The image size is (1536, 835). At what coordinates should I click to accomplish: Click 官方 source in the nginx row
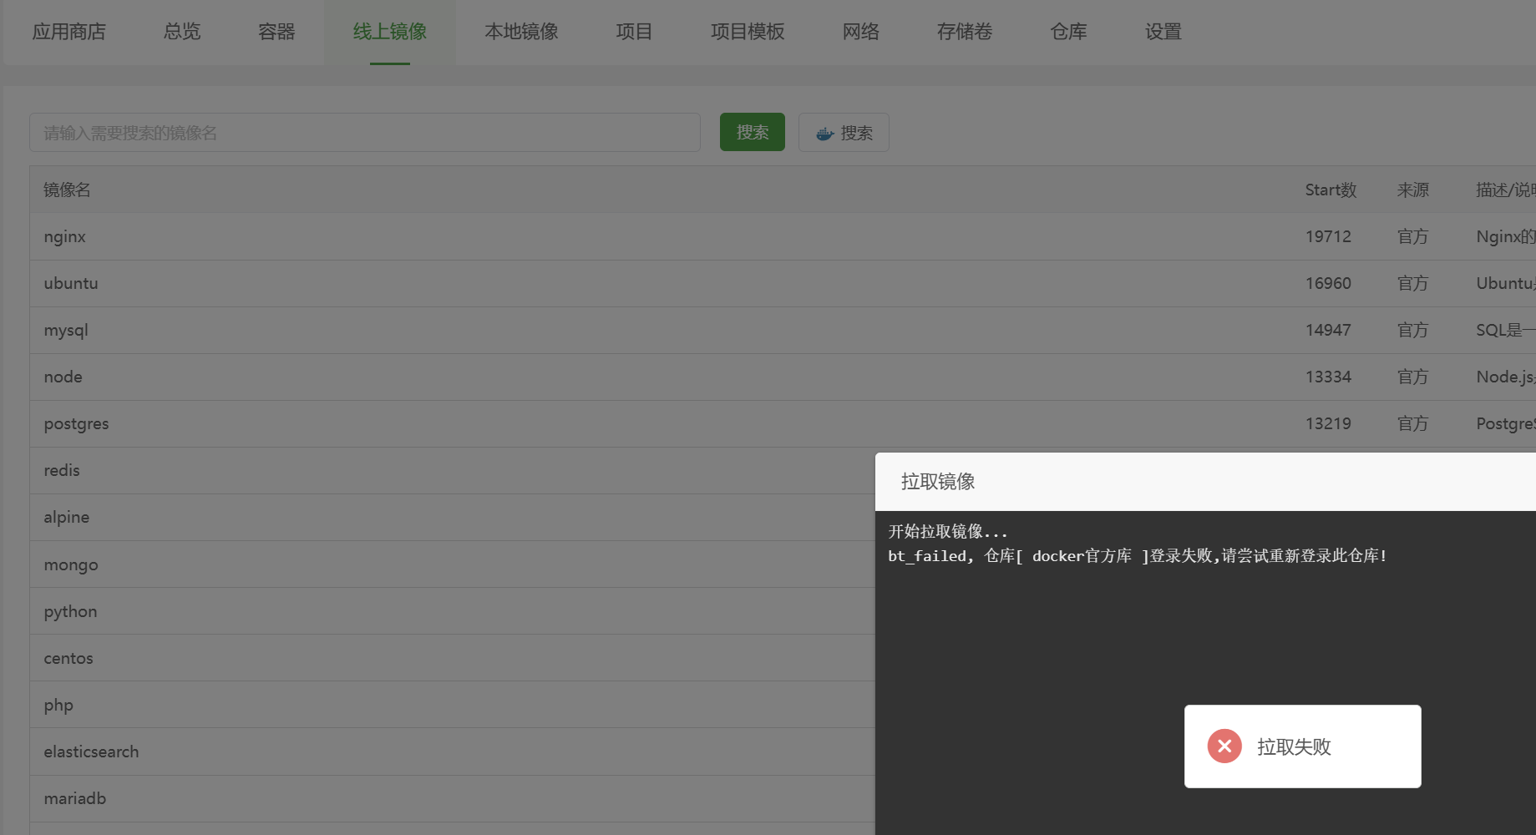[x=1412, y=236]
